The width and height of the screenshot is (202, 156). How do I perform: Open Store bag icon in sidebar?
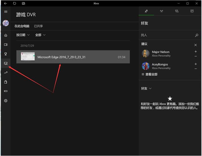(x=6, y=82)
